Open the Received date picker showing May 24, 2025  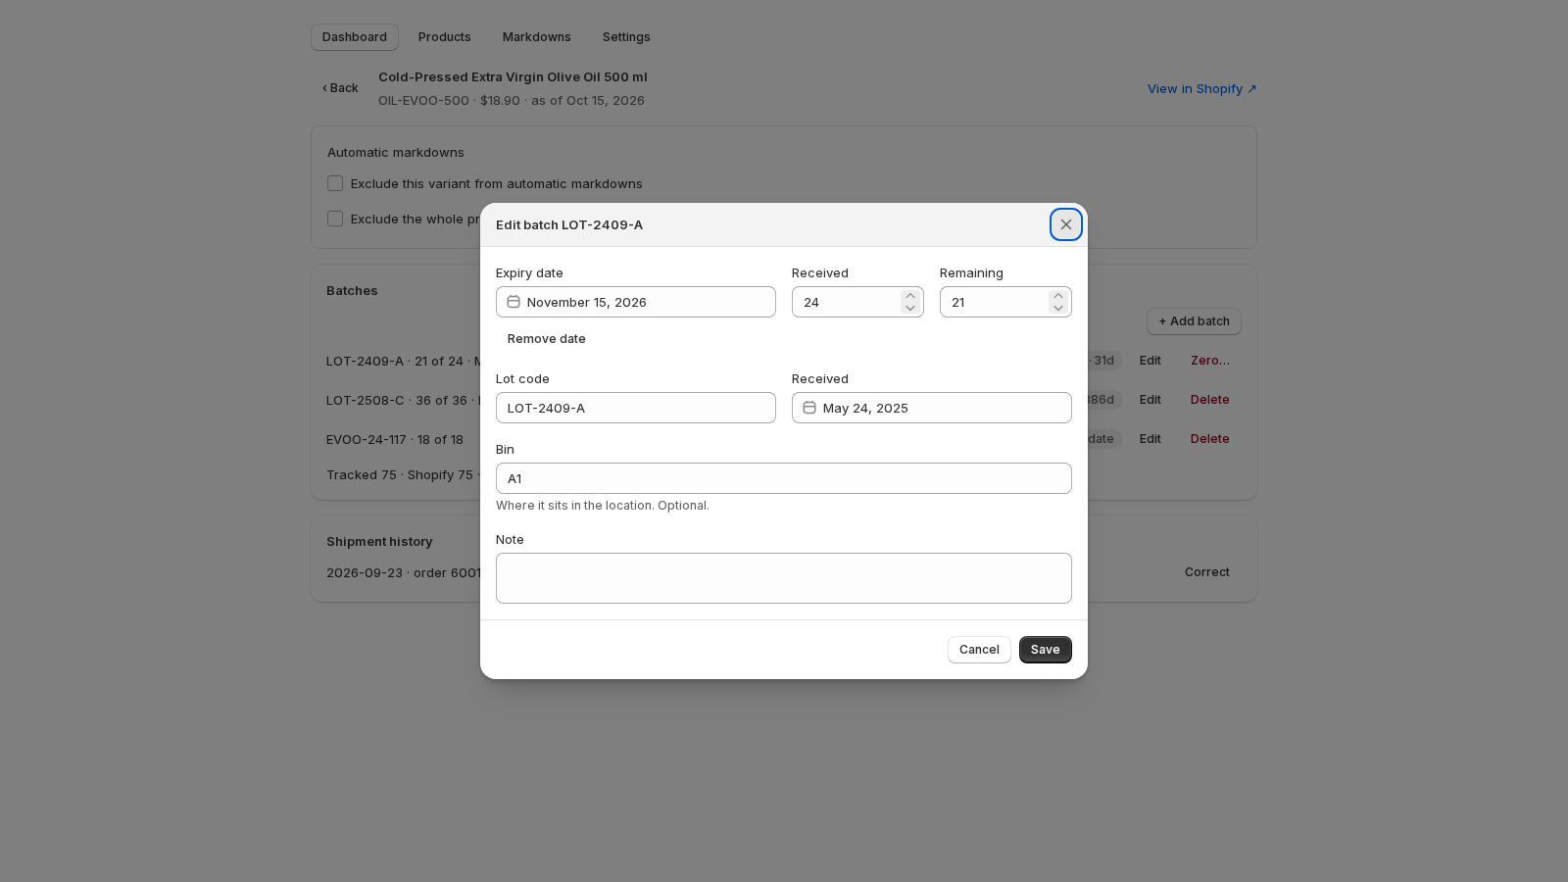pyautogui.click(x=932, y=408)
